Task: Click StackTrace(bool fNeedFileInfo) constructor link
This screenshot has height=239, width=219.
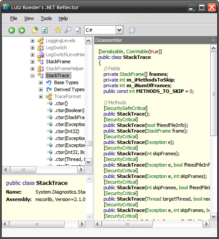Action: pyautogui.click(x=131, y=125)
